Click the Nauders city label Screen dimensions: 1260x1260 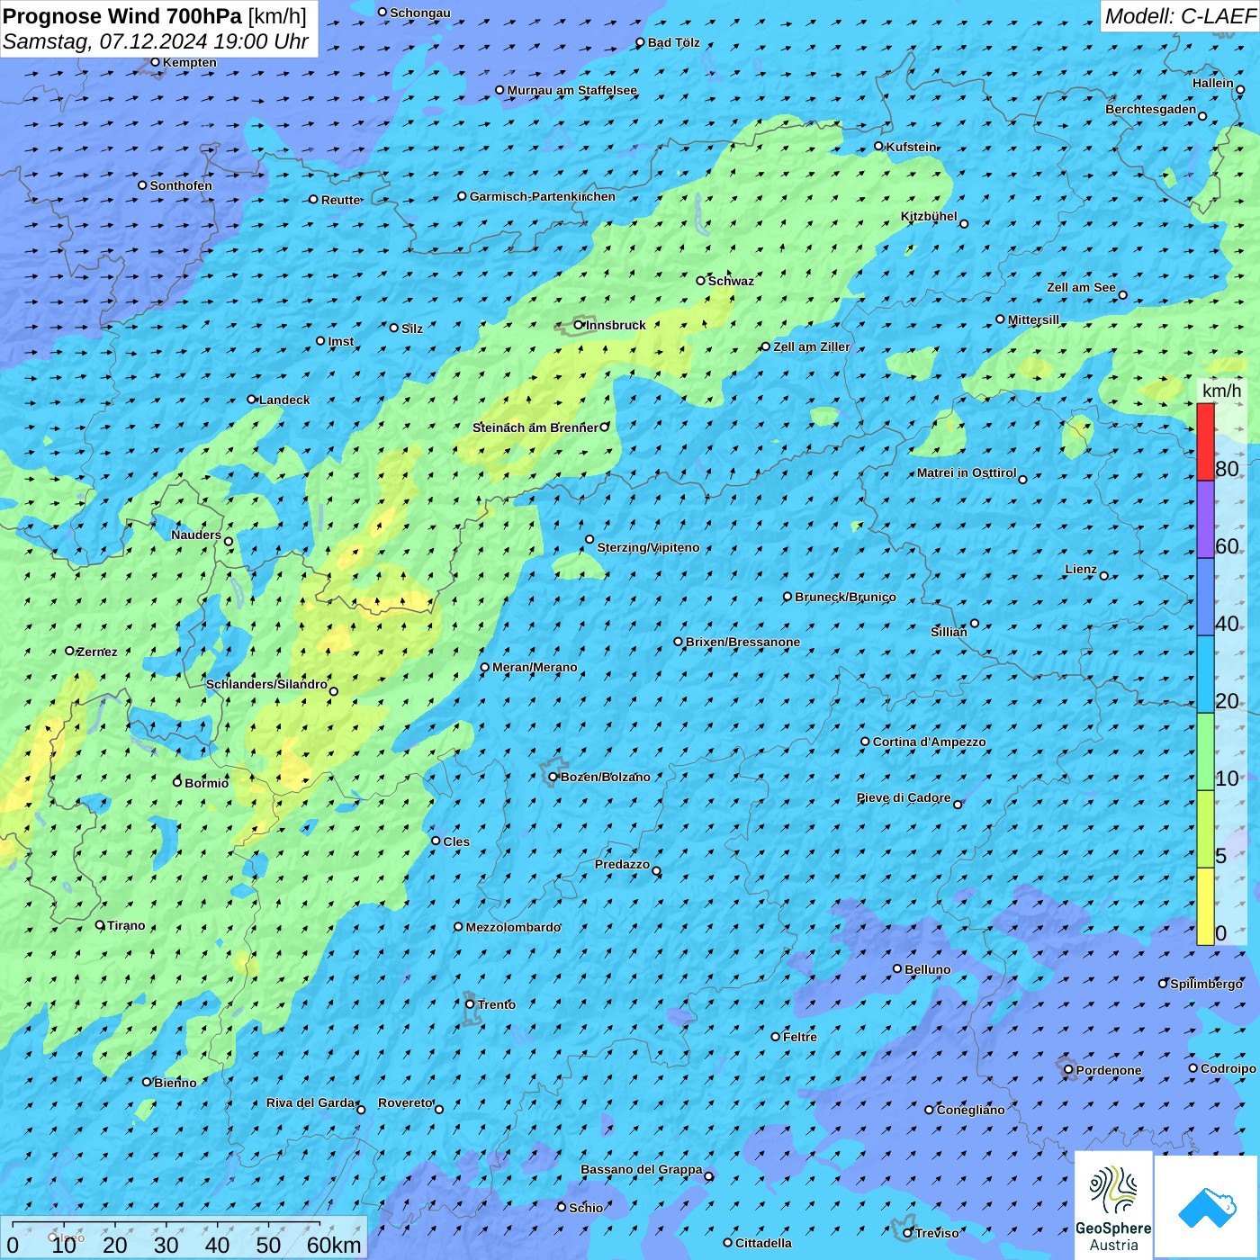(x=196, y=535)
